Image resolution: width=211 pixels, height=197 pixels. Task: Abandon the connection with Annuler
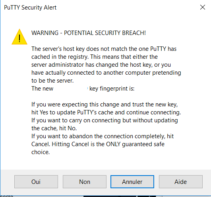click(132, 182)
